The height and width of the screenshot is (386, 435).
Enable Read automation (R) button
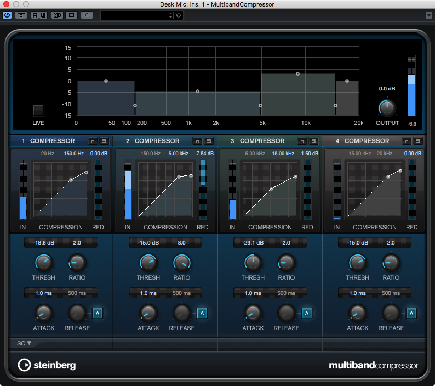(x=35, y=15)
